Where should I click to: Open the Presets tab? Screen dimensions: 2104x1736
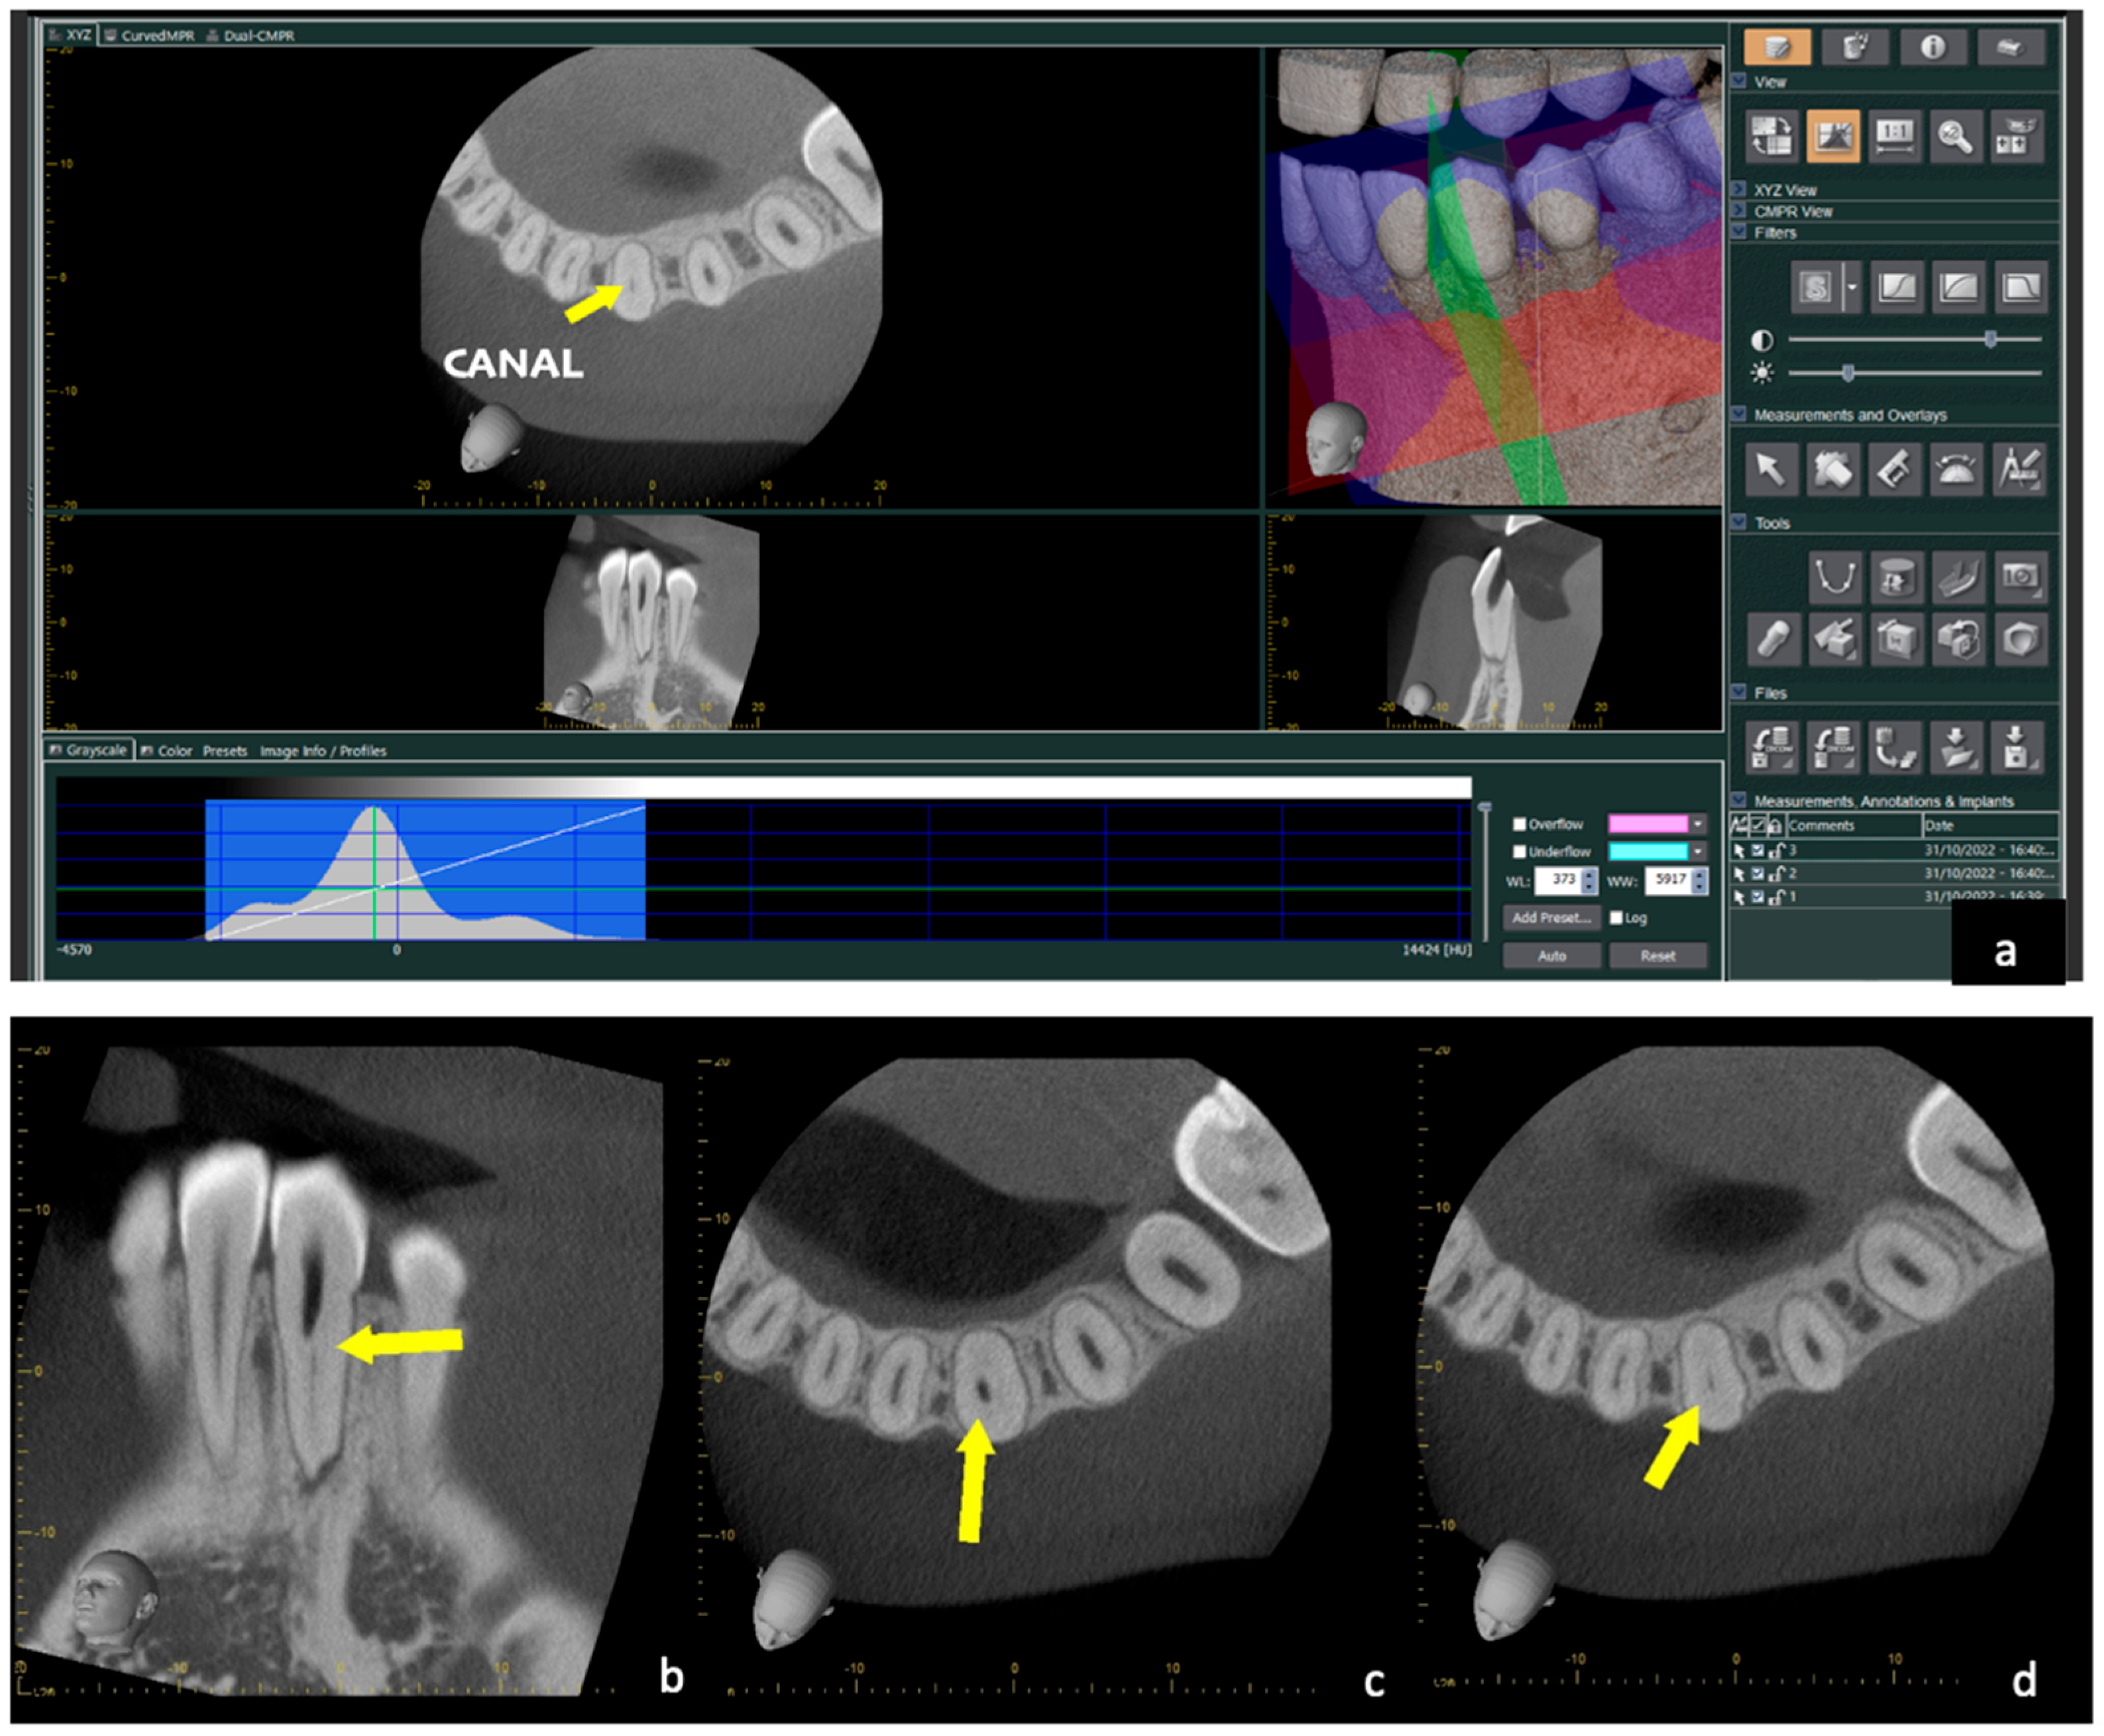pyautogui.click(x=225, y=751)
